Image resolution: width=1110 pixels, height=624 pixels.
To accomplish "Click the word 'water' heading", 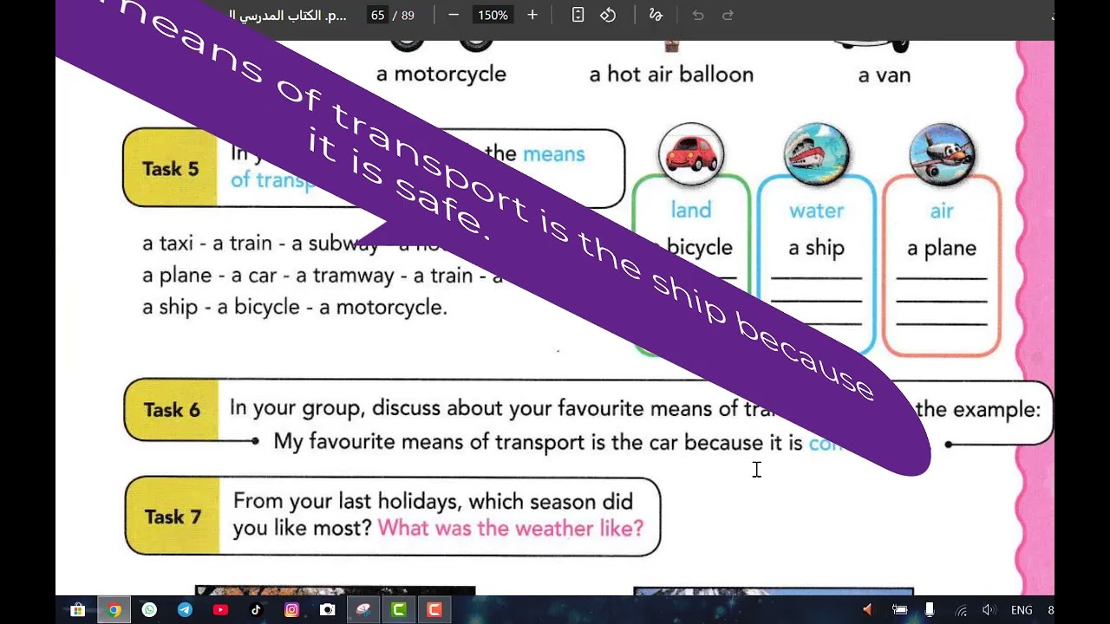I will [x=816, y=211].
